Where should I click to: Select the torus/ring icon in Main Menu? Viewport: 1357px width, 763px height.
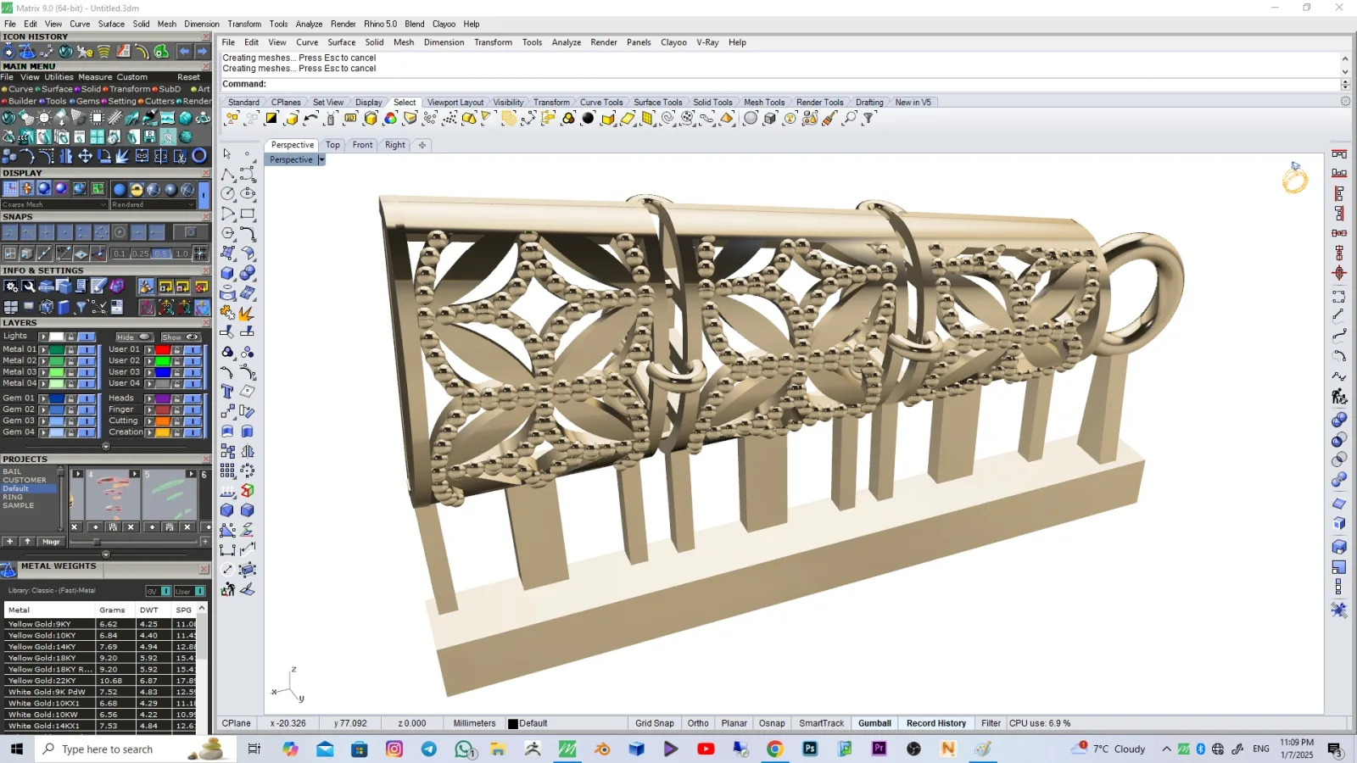(199, 156)
